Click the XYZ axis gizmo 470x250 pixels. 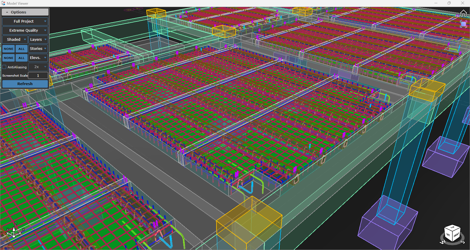click(14, 230)
